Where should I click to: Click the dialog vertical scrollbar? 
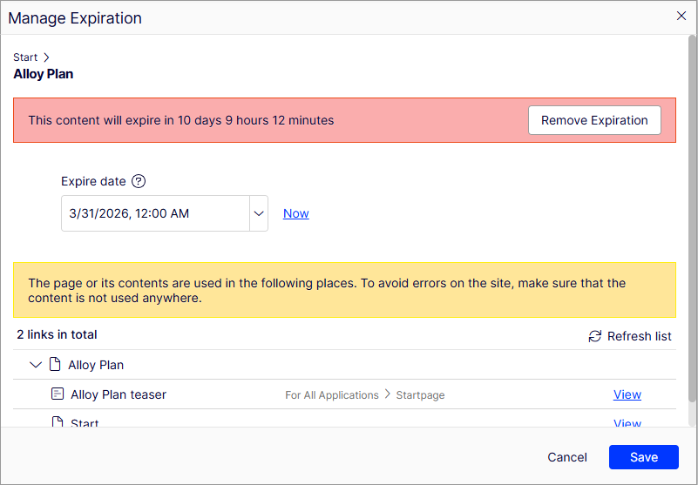coord(692,218)
